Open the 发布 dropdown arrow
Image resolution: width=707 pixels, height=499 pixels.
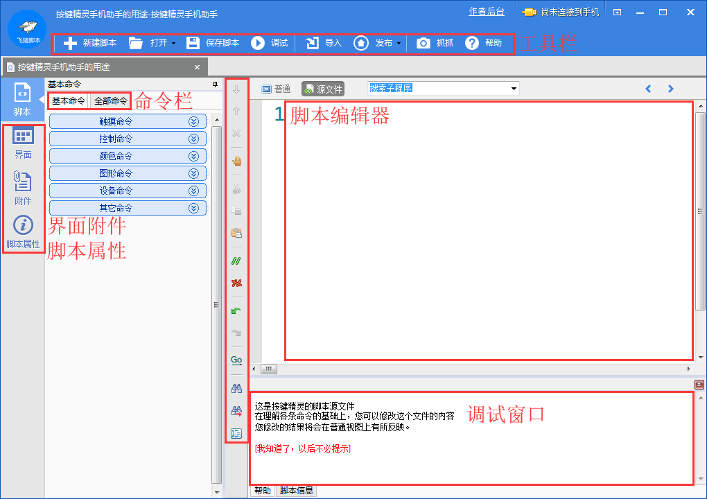coord(399,43)
